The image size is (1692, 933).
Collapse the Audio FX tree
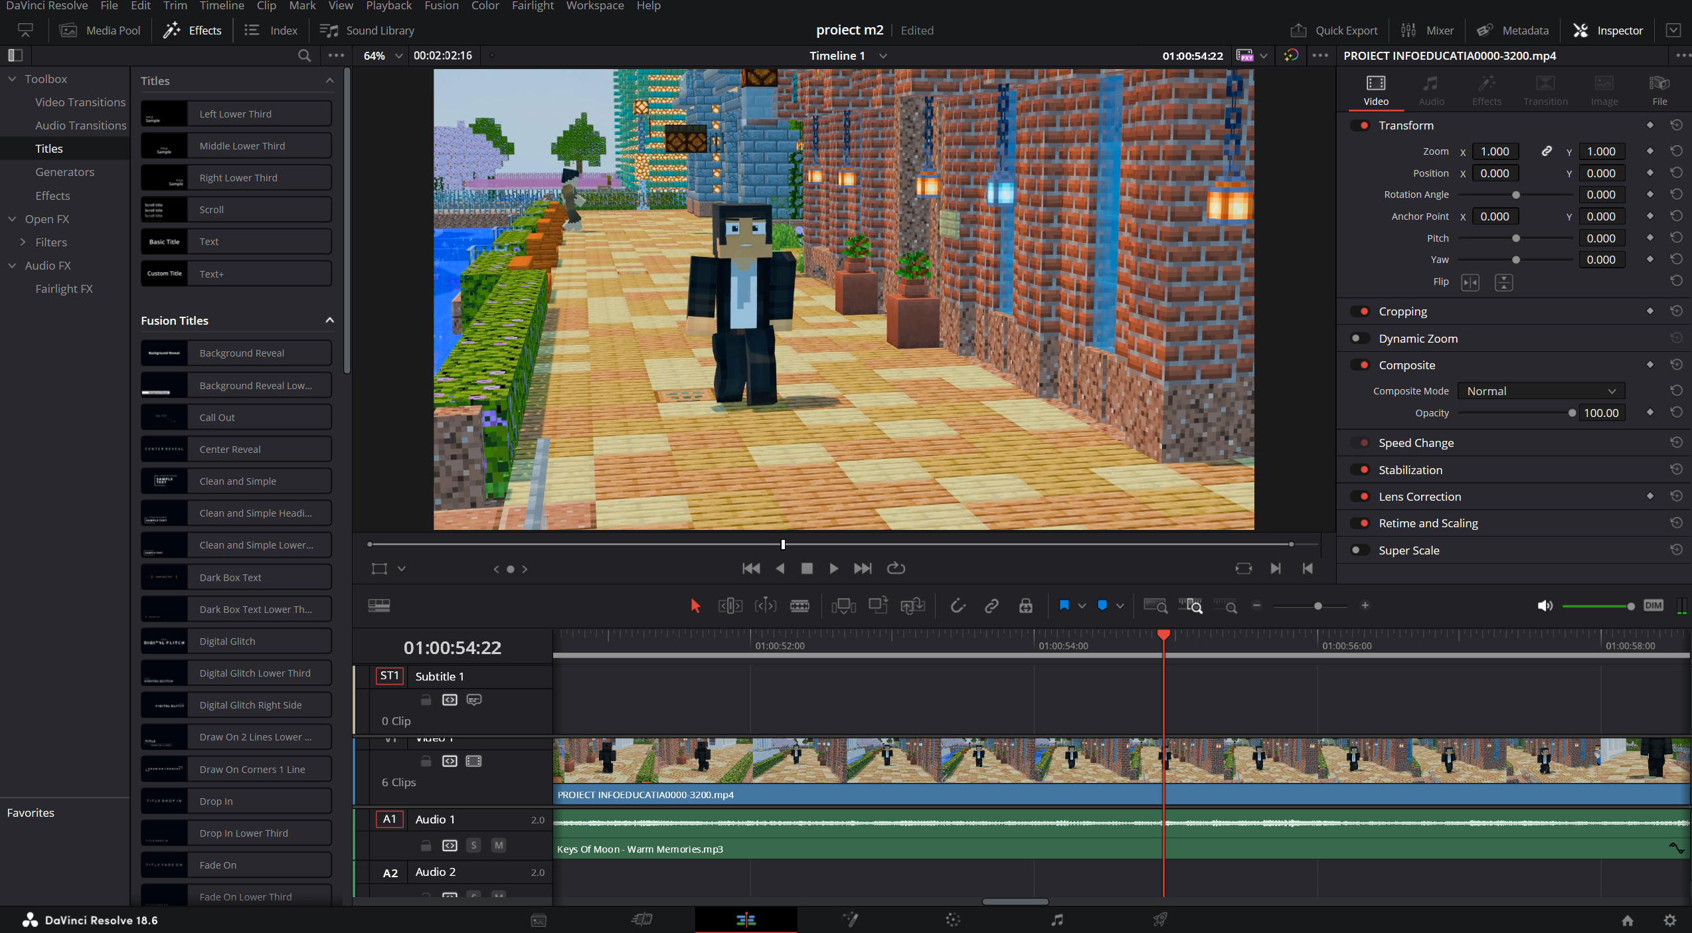click(12, 266)
